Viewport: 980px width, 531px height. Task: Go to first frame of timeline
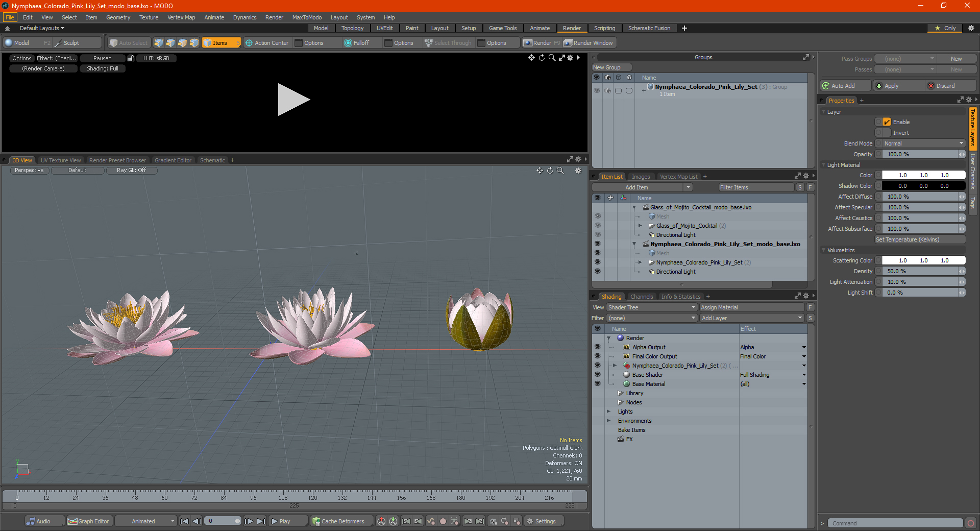pyautogui.click(x=185, y=521)
